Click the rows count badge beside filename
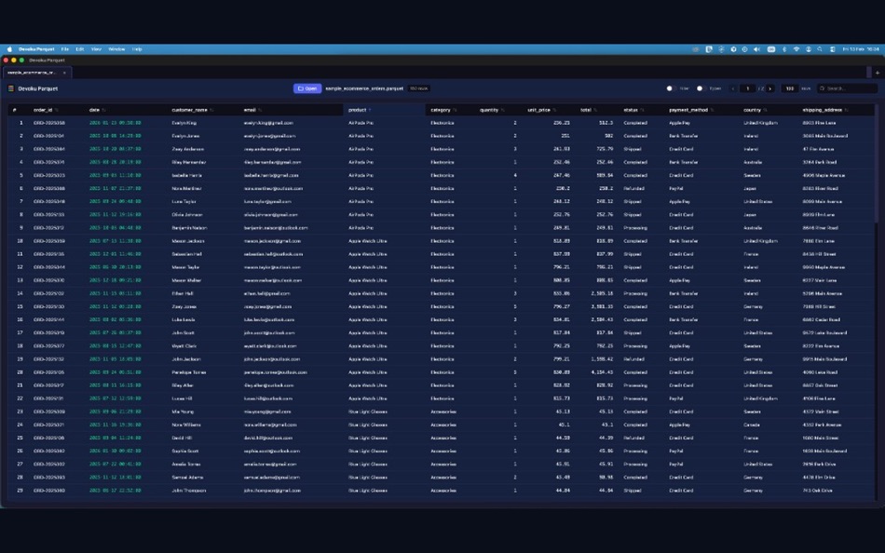This screenshot has height=553, width=885. [419, 88]
